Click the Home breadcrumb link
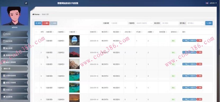 point(36,14)
